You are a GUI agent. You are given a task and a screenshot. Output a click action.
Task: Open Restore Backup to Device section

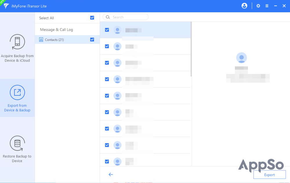click(17, 149)
